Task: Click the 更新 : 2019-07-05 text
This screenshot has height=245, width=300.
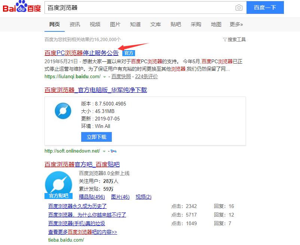Action: click(101, 119)
